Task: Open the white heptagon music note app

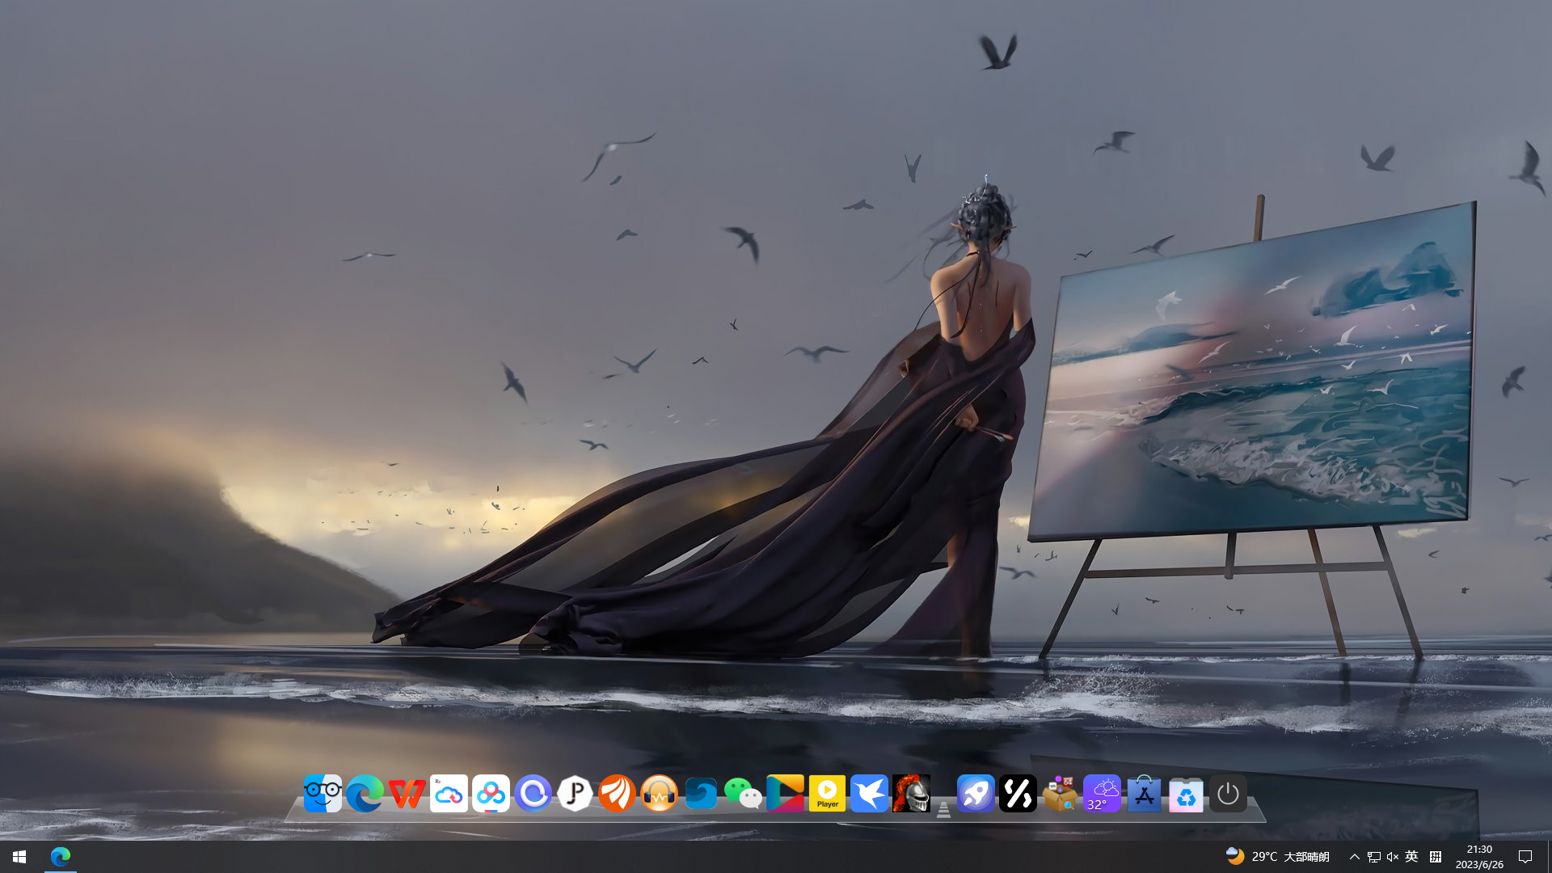Action: (x=575, y=794)
